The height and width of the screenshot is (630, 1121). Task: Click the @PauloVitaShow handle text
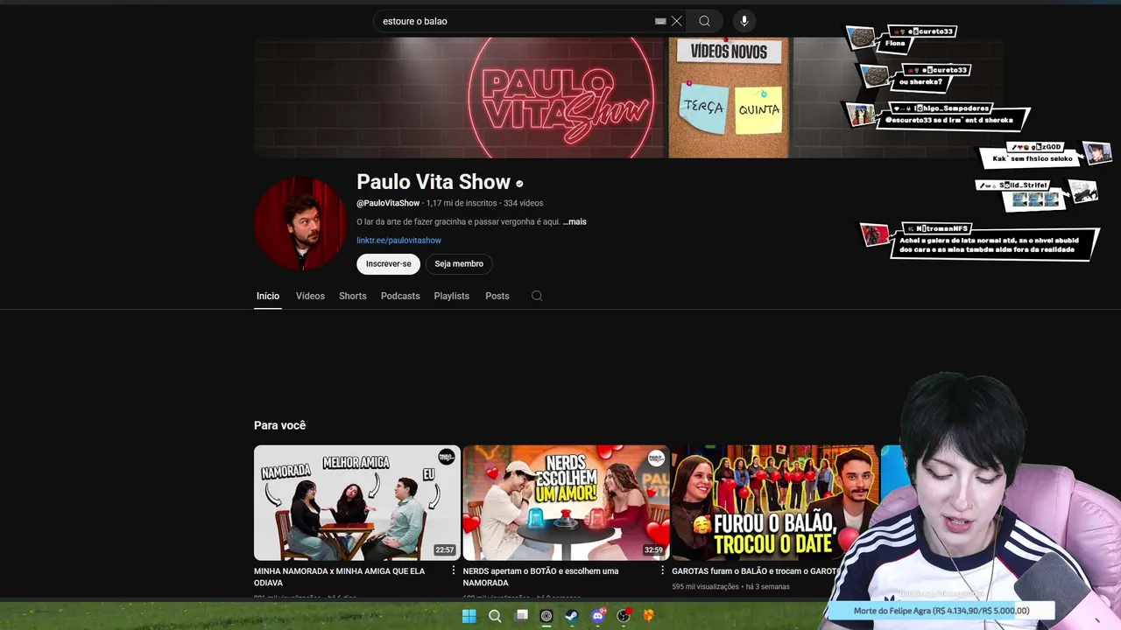coord(388,204)
